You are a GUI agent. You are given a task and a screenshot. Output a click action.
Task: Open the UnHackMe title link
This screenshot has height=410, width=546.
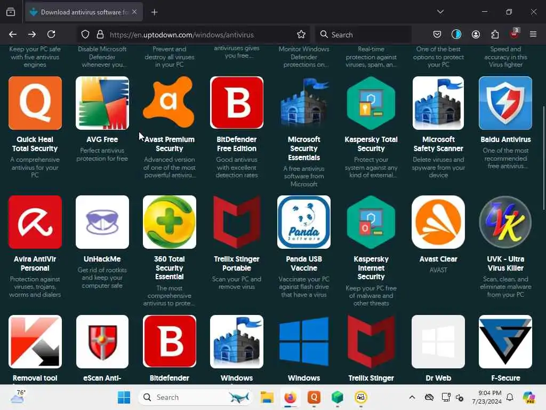(102, 259)
